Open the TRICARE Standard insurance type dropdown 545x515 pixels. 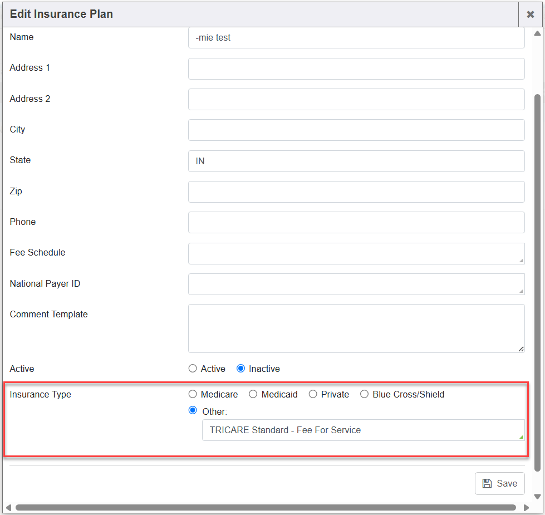pos(363,430)
